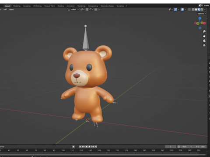
Task: Click the Scene name field
Action: 206,6
